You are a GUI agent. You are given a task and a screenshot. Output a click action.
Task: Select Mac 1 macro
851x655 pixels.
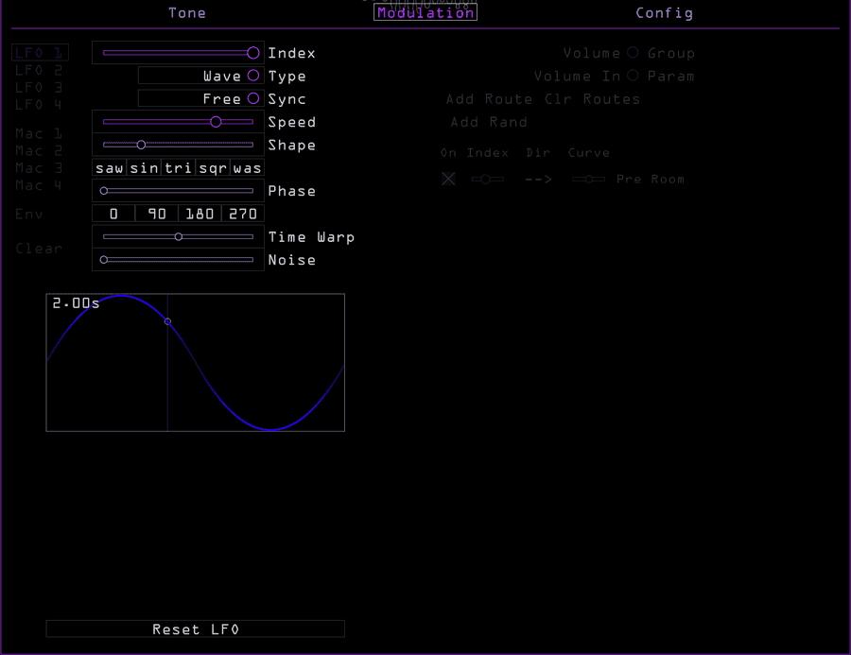pyautogui.click(x=39, y=133)
